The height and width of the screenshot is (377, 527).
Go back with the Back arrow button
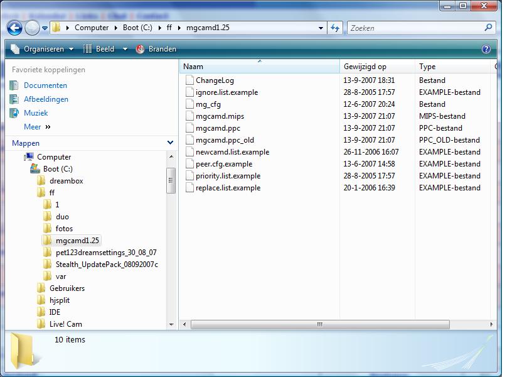coord(14,28)
